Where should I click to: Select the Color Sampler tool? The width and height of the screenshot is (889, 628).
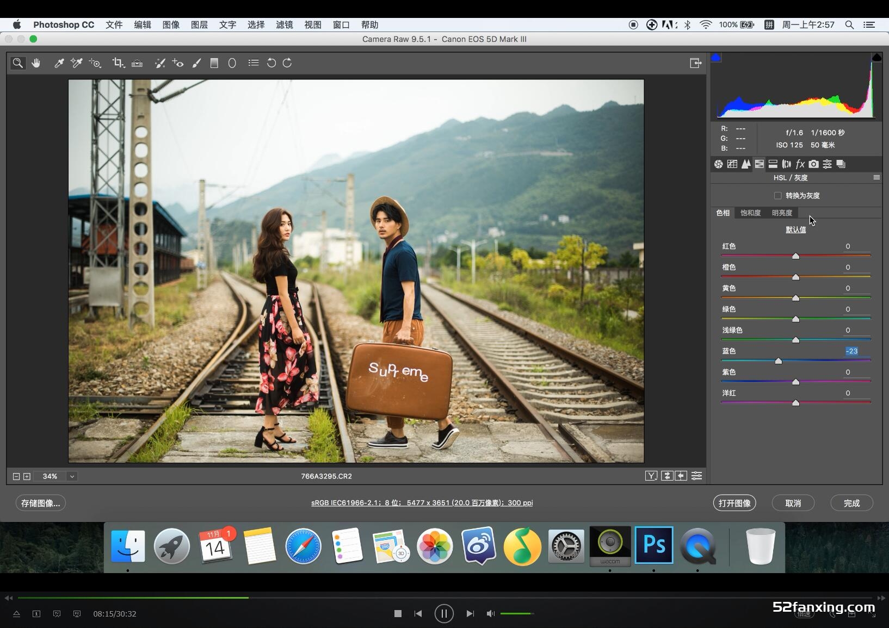(x=77, y=63)
